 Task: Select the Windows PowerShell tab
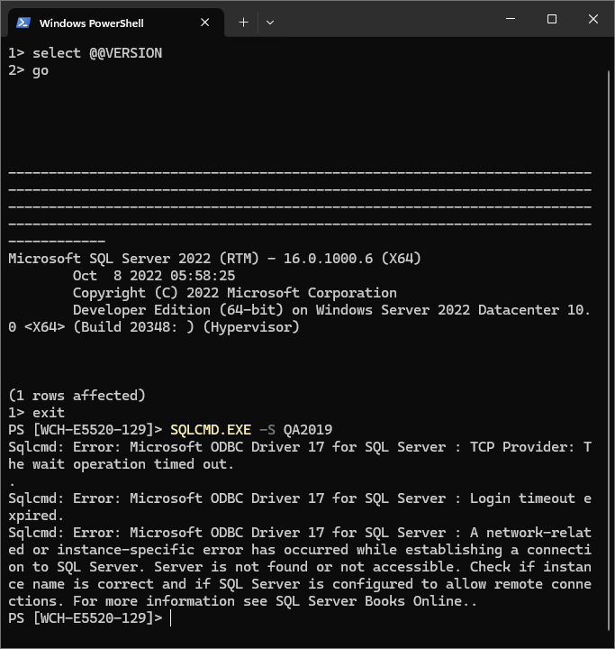point(99,23)
